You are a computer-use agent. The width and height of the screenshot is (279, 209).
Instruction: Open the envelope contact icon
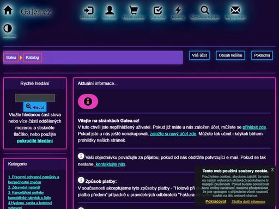click(235, 10)
